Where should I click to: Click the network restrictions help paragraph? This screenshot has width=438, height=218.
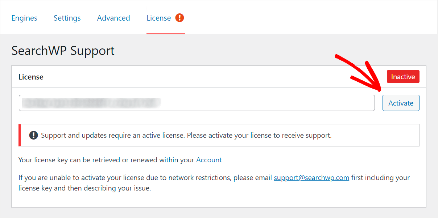pyautogui.click(x=214, y=183)
